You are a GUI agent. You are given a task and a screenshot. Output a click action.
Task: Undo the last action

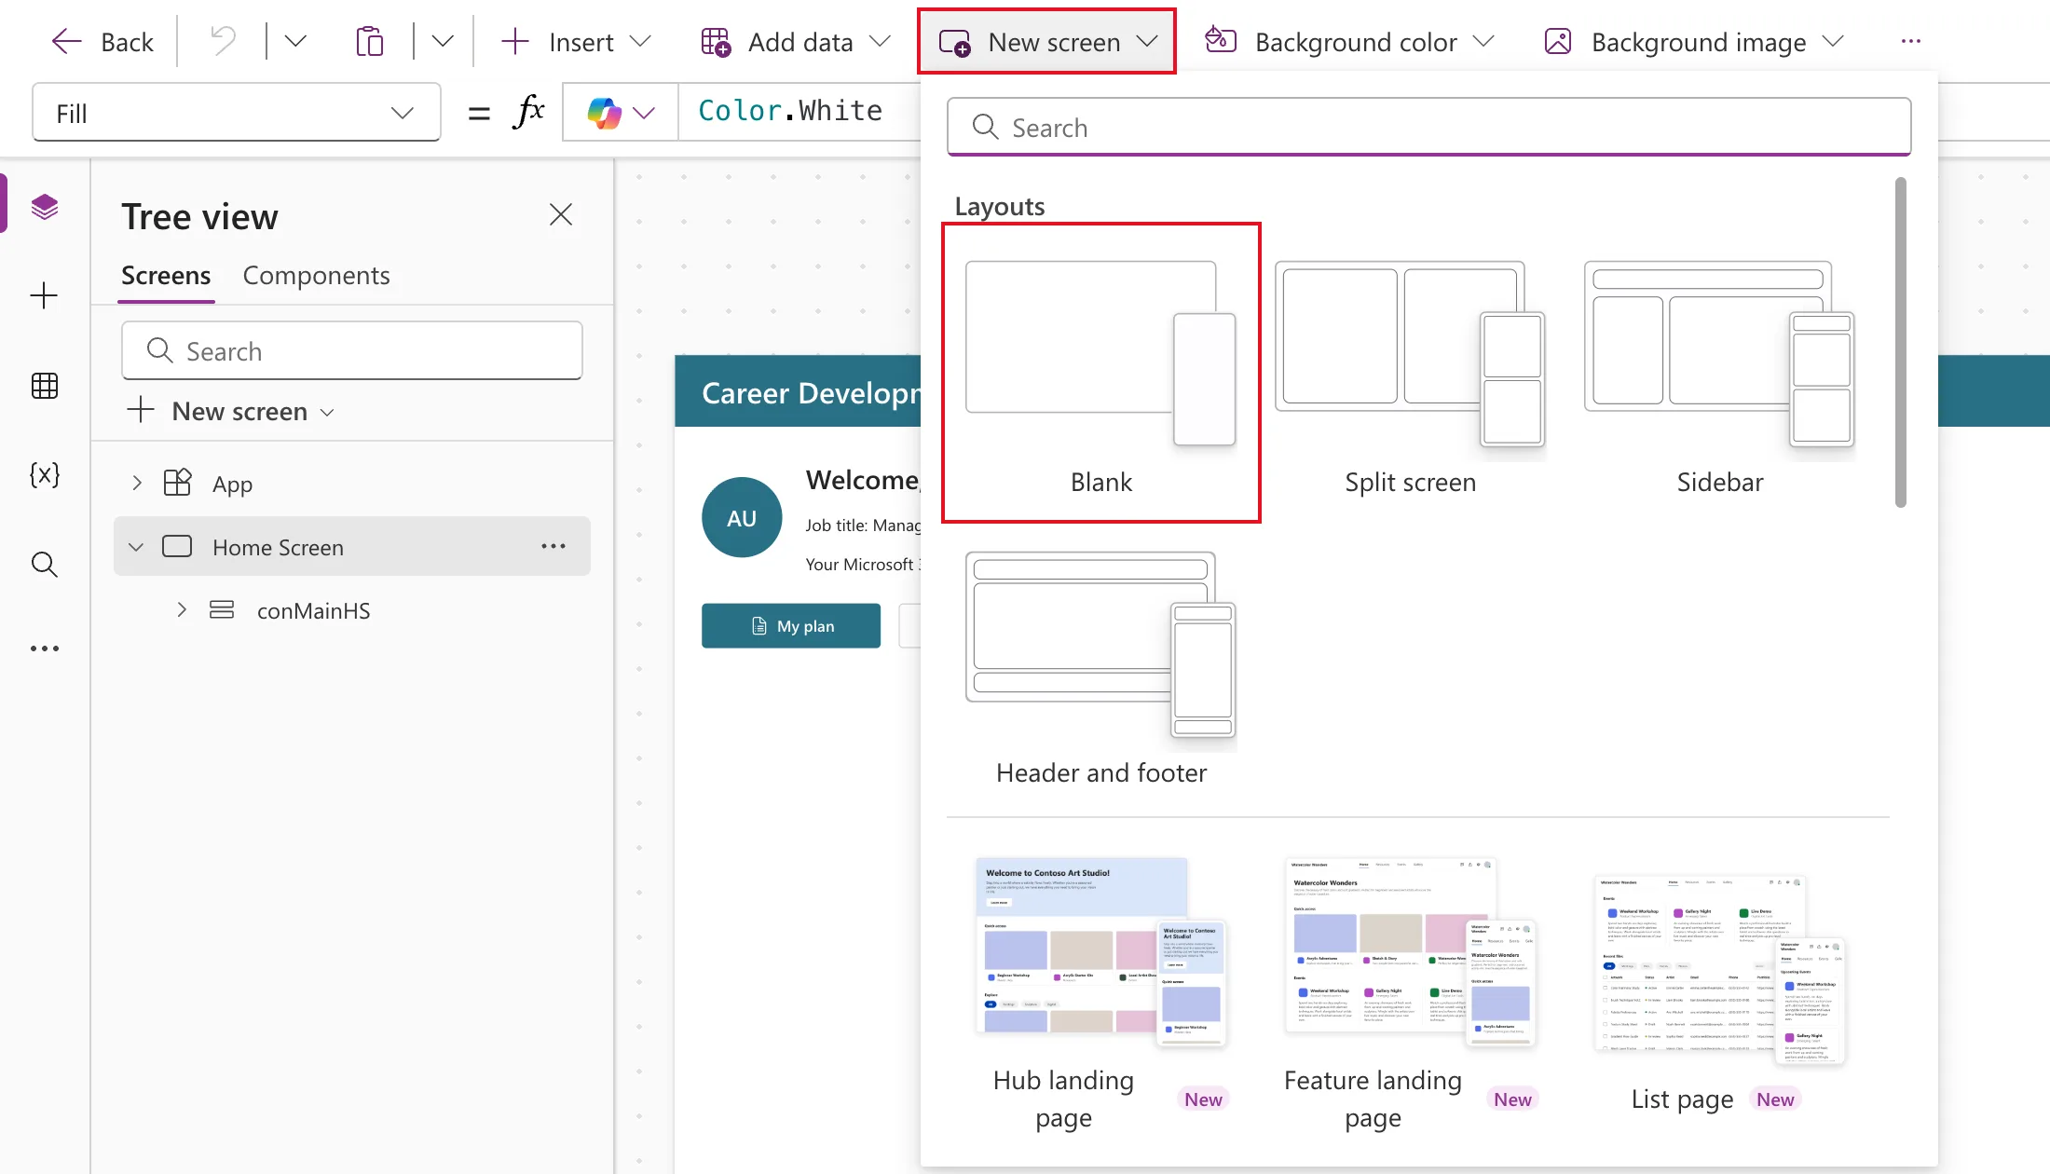(223, 42)
